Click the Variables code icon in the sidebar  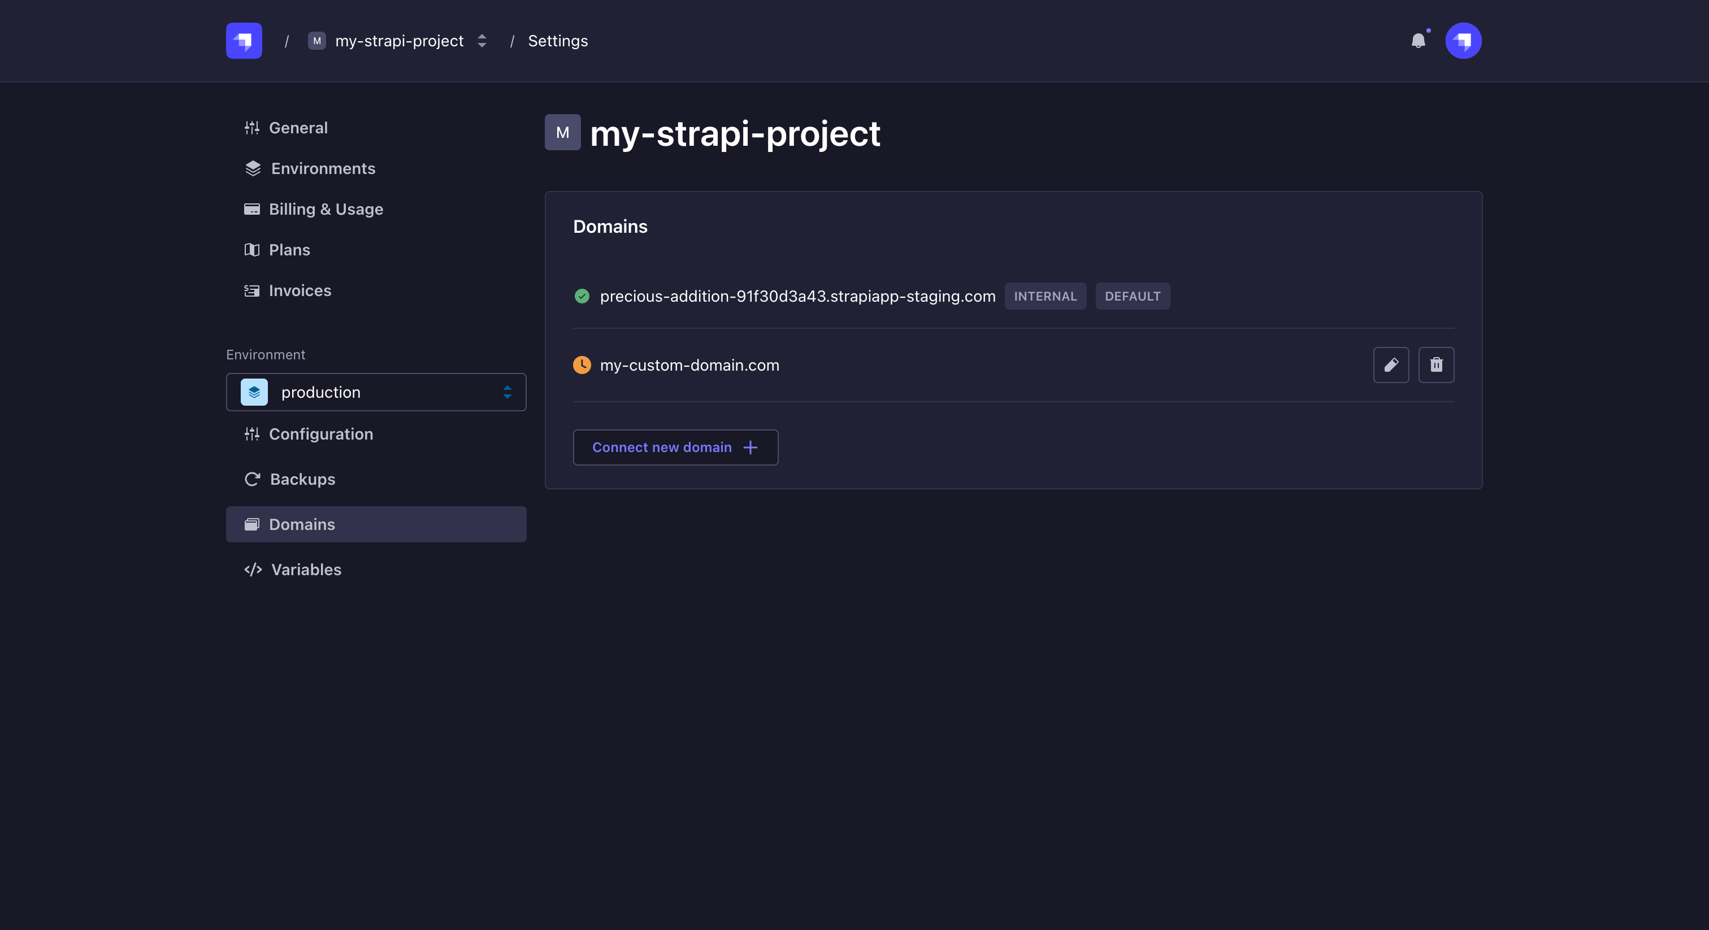tap(252, 570)
